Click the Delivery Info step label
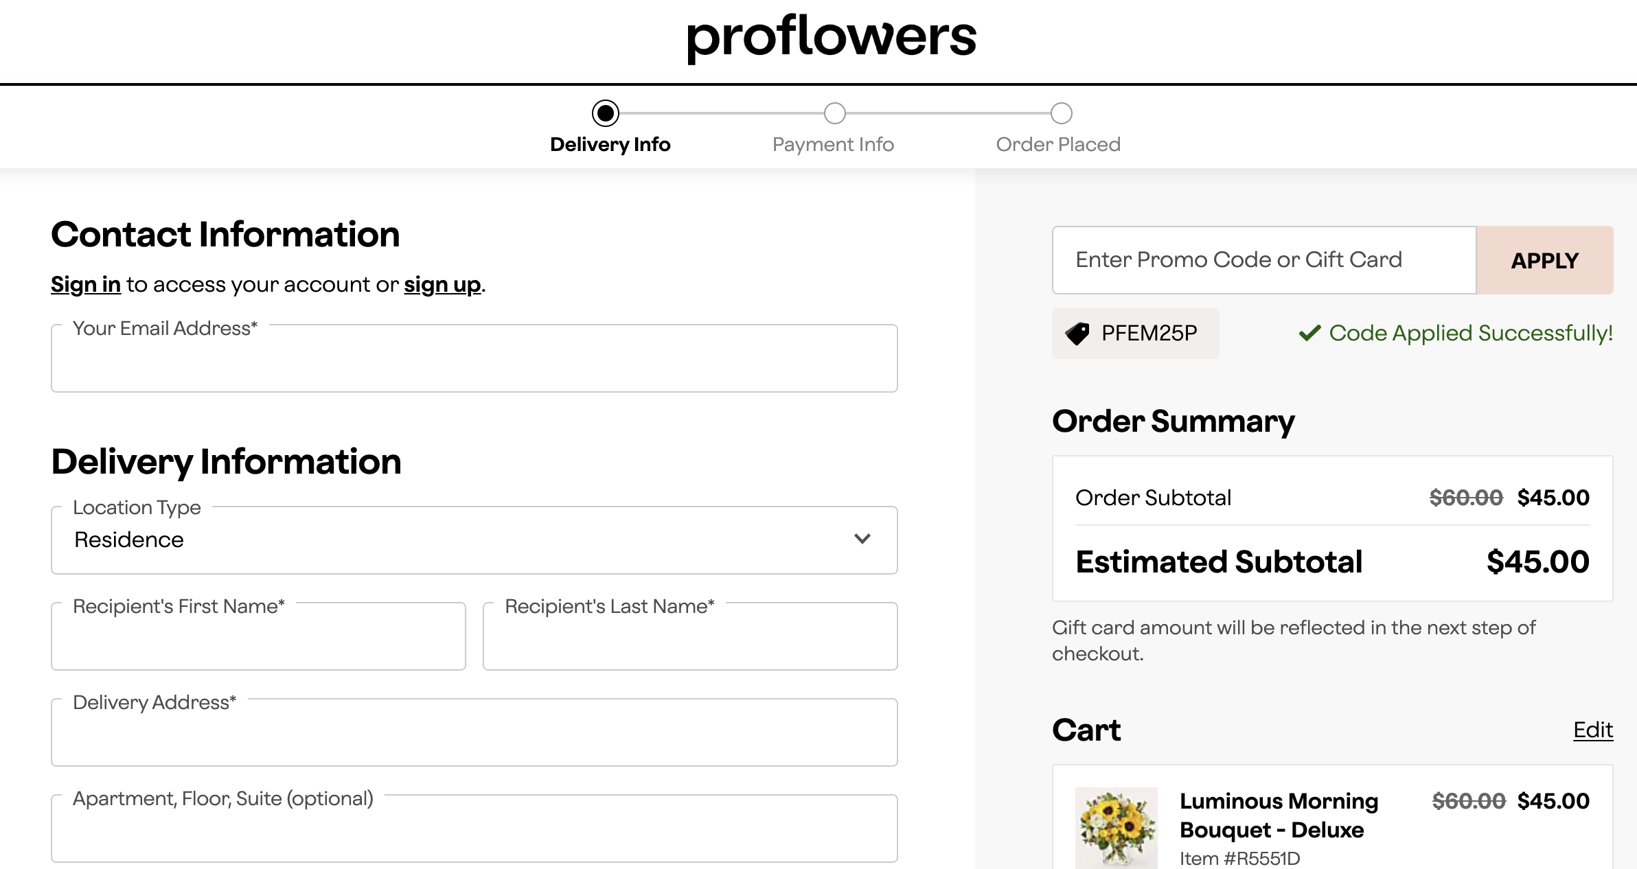Screen dimensions: 1637x869 (x=610, y=144)
